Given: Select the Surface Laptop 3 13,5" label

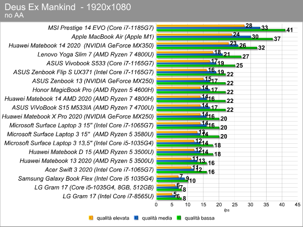Looking at the screenshot, I should pyautogui.click(x=79, y=143).
